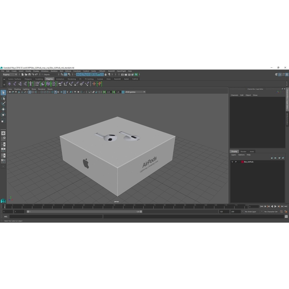The image size is (289, 289).
Task: Open the Skeleton menu
Action: [x=54, y=71]
